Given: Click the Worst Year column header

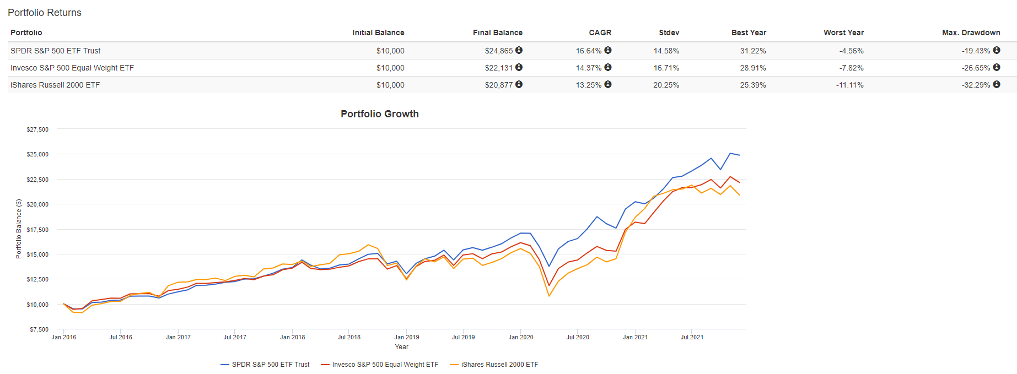Looking at the screenshot, I should [x=843, y=32].
